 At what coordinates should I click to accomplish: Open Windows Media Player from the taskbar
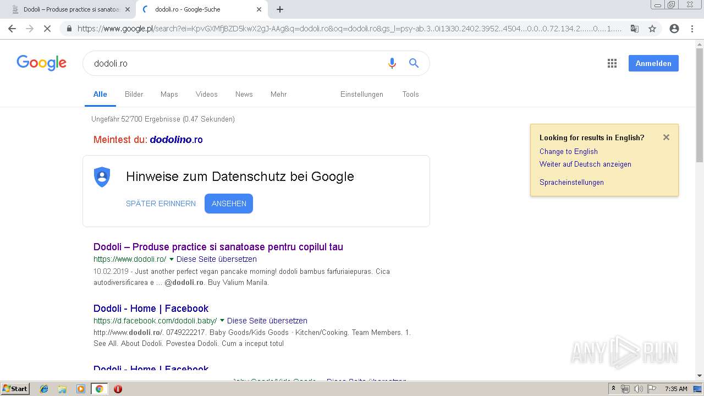point(81,389)
